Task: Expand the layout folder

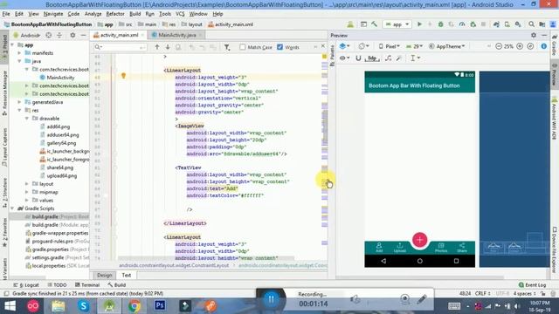Action: pos(27,184)
